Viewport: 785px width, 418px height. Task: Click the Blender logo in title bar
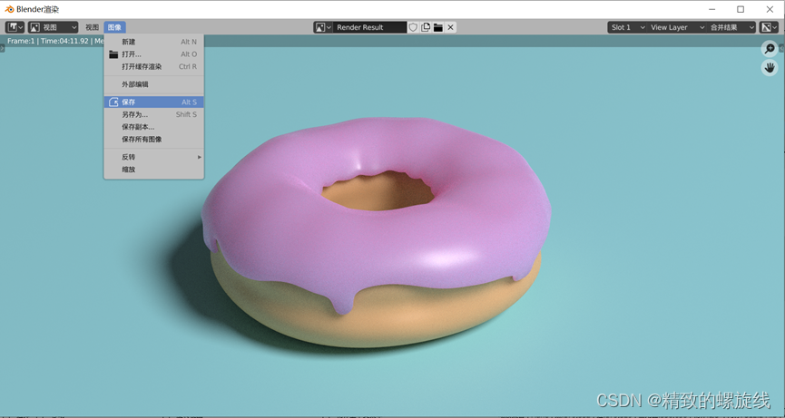pos(9,9)
